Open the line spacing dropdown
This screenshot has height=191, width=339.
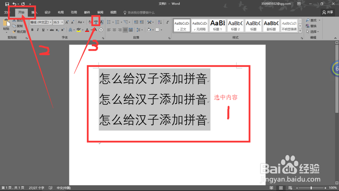(x=139, y=30)
